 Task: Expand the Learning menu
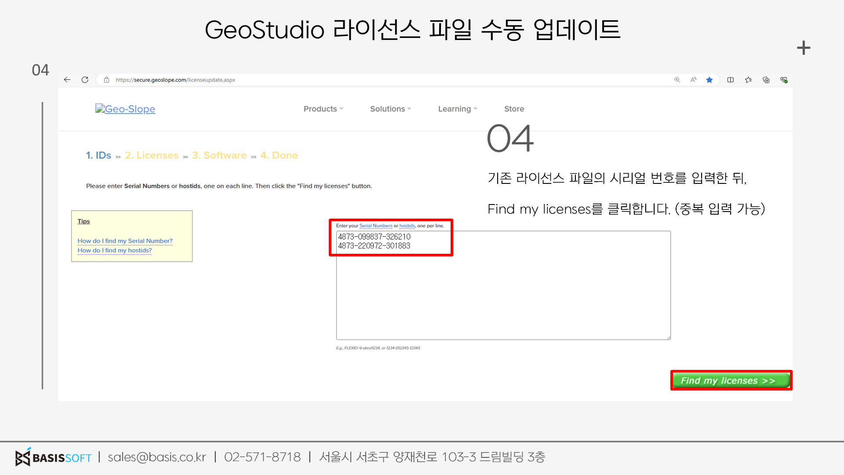coord(458,109)
